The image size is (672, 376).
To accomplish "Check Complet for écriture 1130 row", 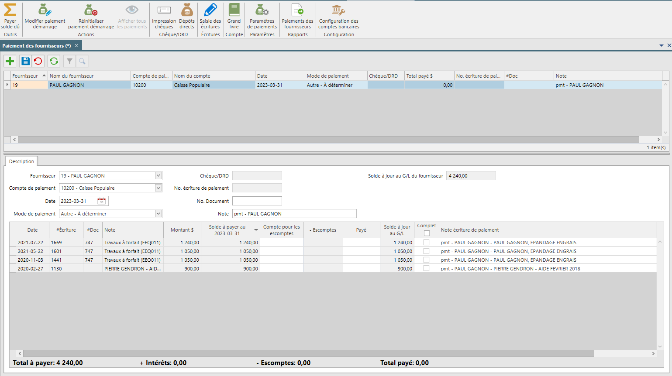I will pos(426,269).
